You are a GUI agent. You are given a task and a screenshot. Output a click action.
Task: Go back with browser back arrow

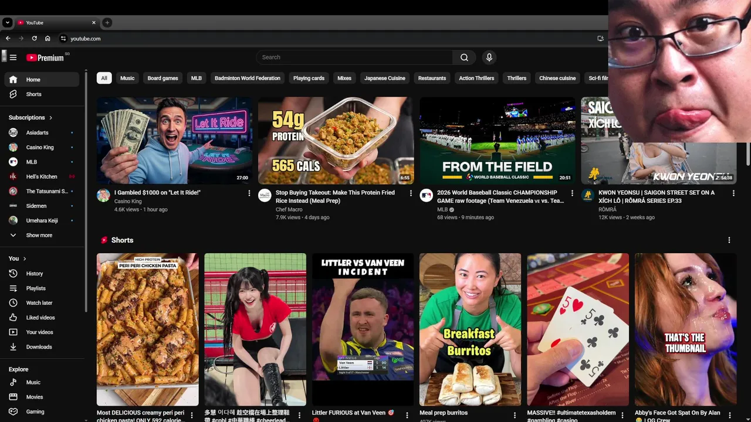(8, 39)
